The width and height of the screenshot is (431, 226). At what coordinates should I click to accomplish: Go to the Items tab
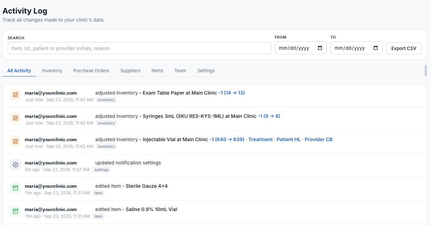pos(157,71)
